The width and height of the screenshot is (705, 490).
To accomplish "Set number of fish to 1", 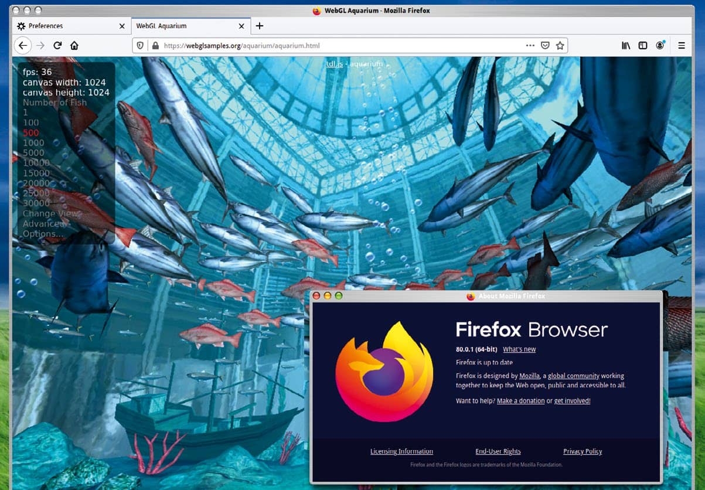I will pos(25,113).
